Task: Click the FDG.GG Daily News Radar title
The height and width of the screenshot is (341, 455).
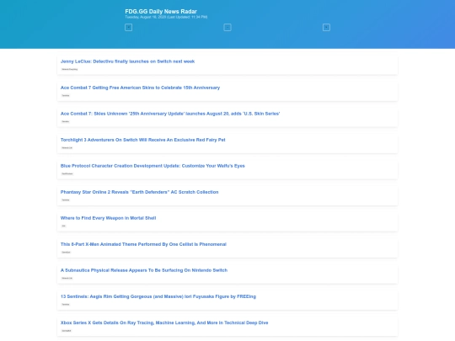Action: [x=161, y=11]
